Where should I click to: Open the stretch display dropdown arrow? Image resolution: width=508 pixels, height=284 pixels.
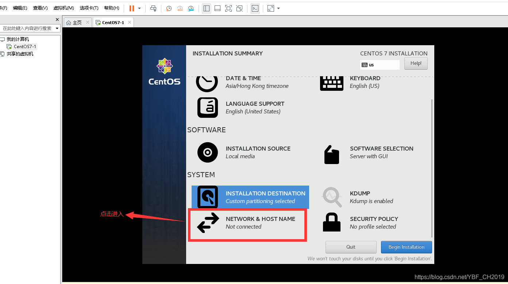click(278, 8)
